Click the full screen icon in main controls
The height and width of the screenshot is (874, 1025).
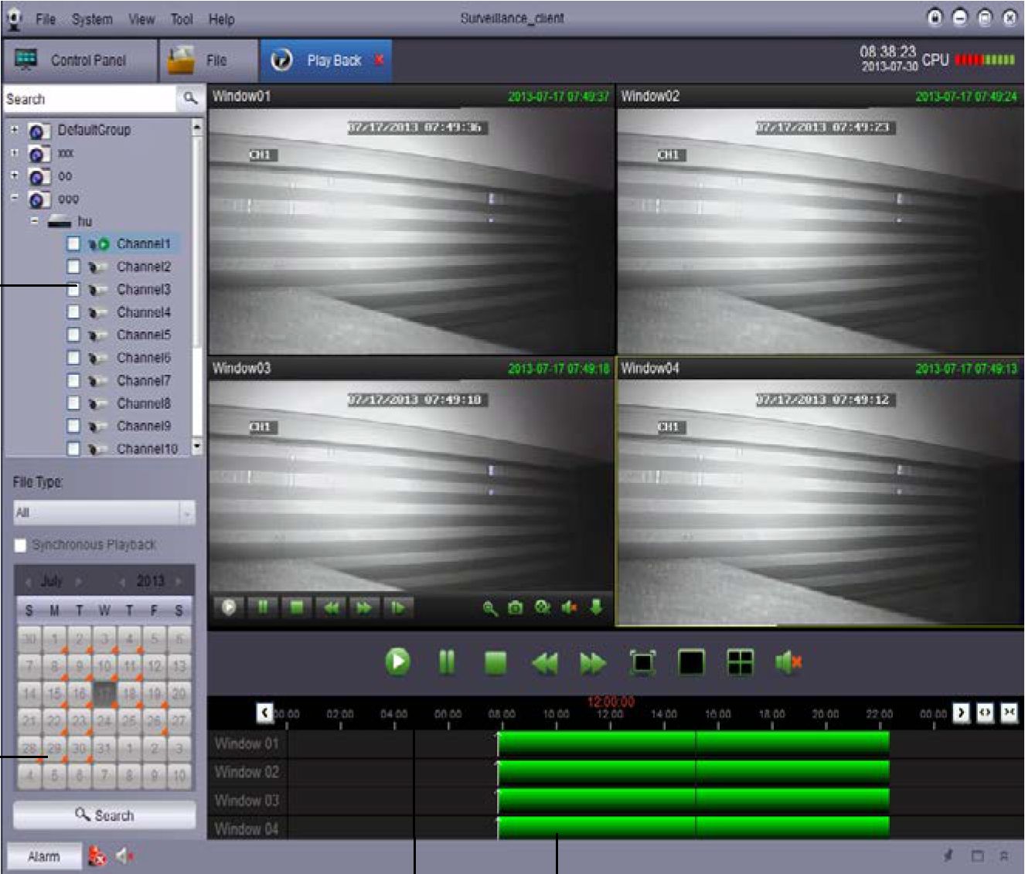point(642,662)
